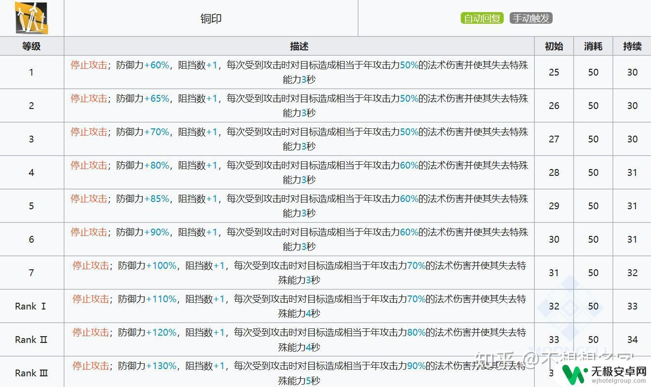Screen dimensions: 651x387
Task: Select level 7 row label
Action: pos(31,273)
